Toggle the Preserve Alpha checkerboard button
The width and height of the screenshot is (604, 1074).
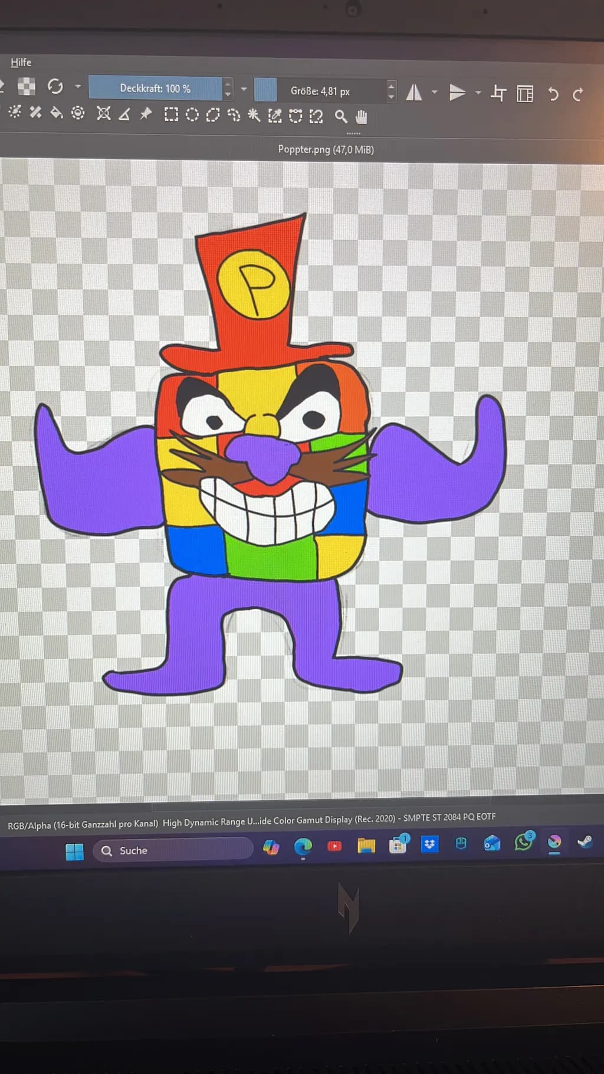[x=27, y=87]
